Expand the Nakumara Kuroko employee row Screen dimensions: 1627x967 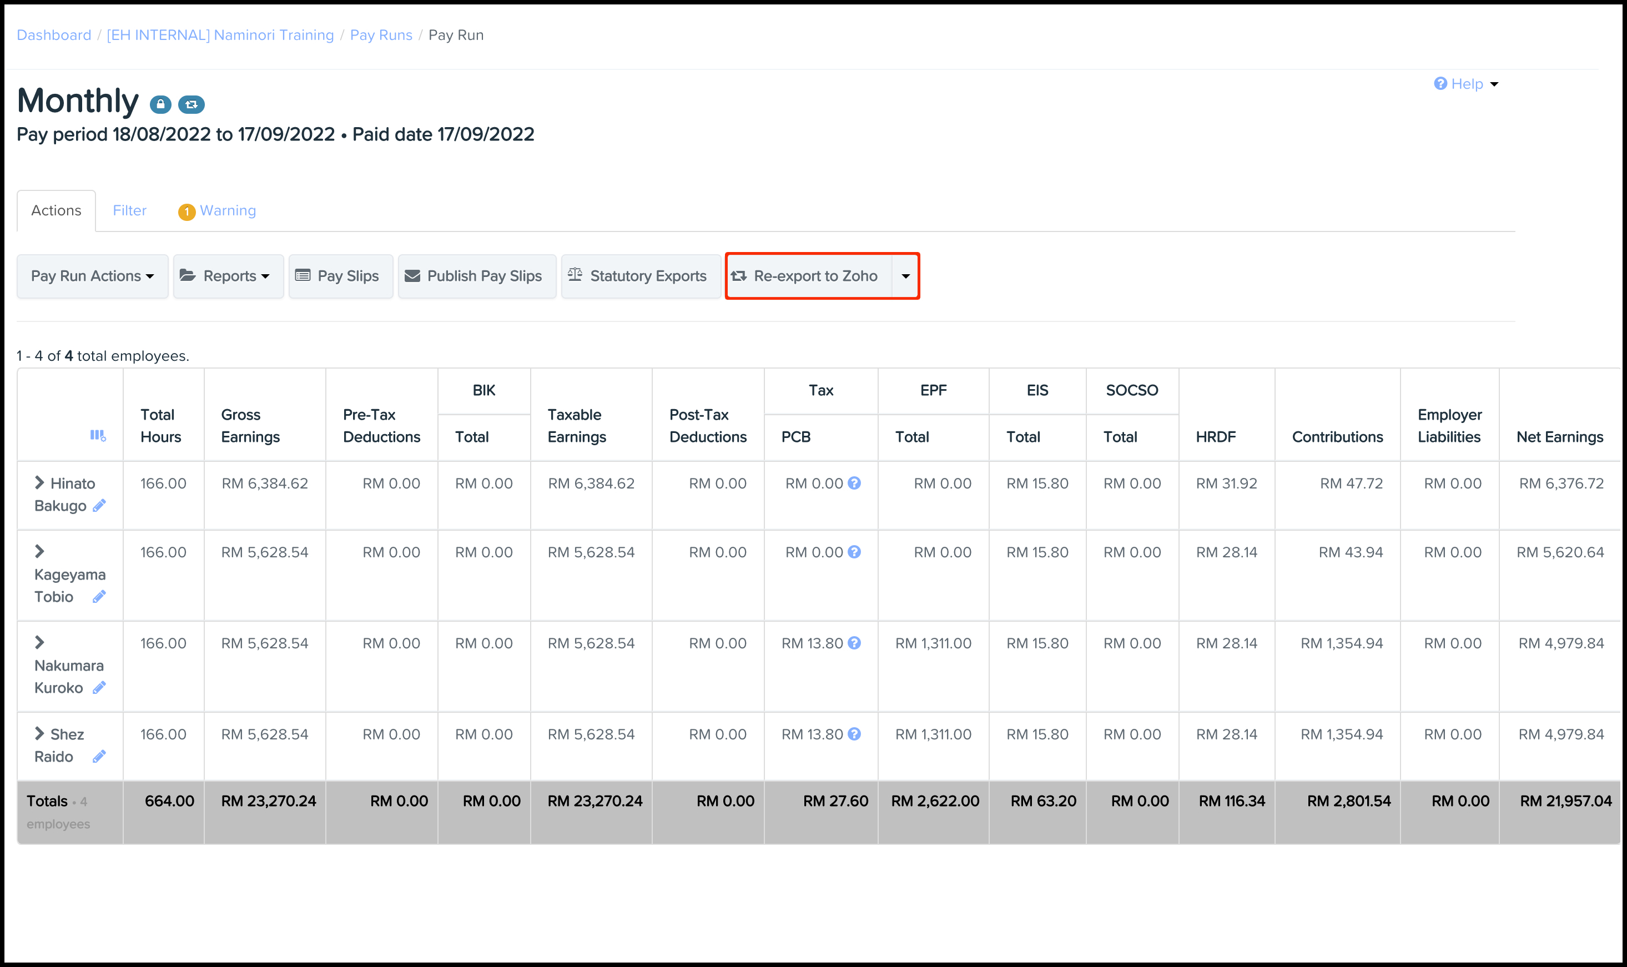(40, 643)
